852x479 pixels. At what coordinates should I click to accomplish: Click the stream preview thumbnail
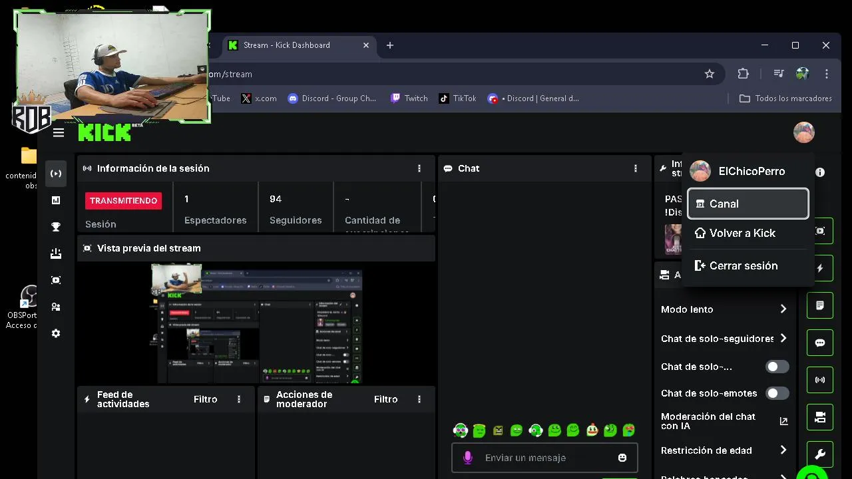click(256, 323)
